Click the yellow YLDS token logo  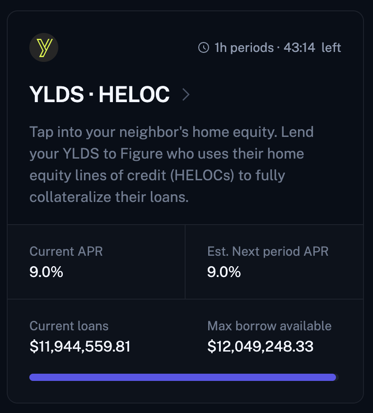(44, 47)
